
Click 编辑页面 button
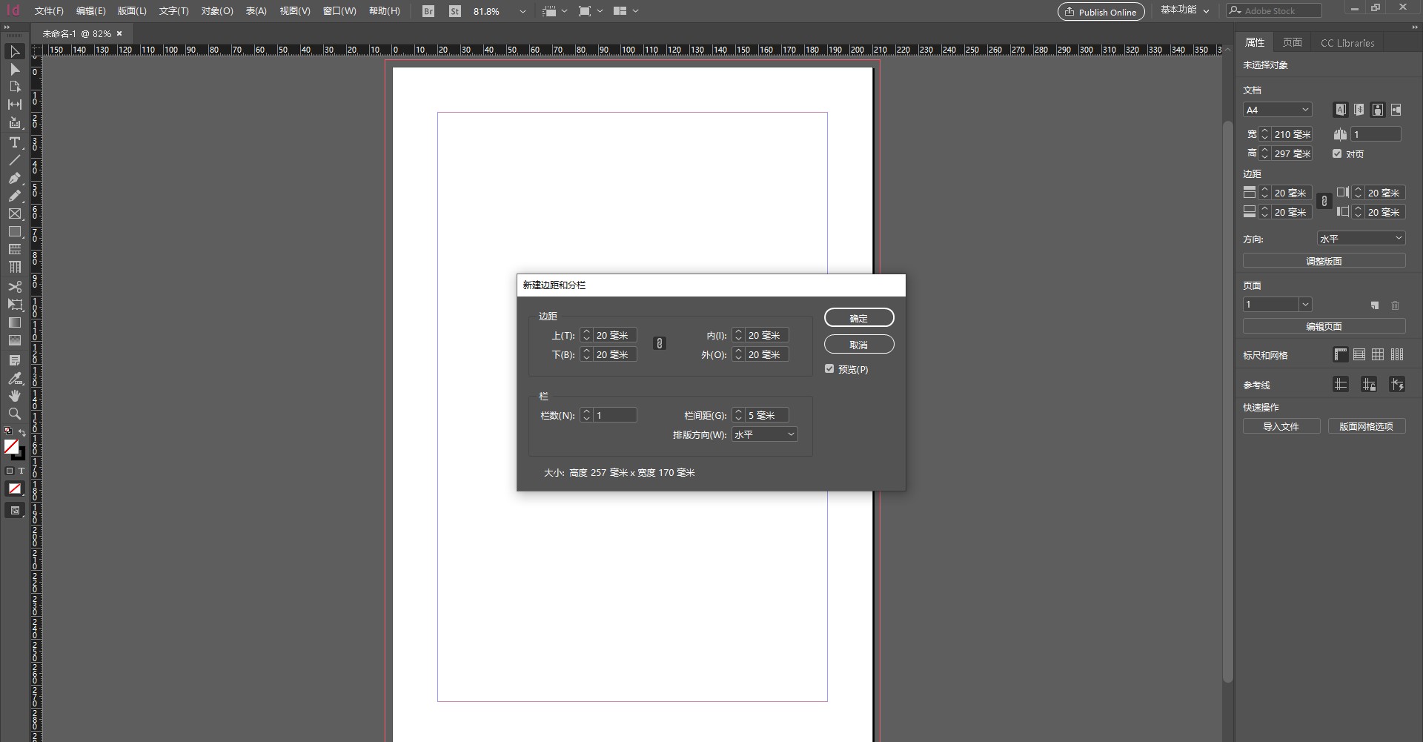[1324, 326]
